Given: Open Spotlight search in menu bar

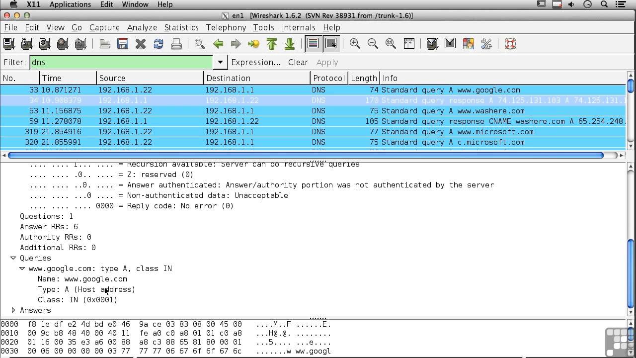Looking at the screenshot, I should (604, 4).
